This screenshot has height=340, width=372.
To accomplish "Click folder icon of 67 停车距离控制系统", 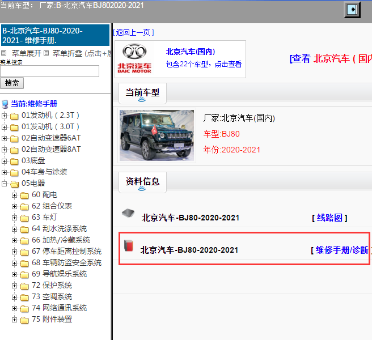I will coord(24,252).
